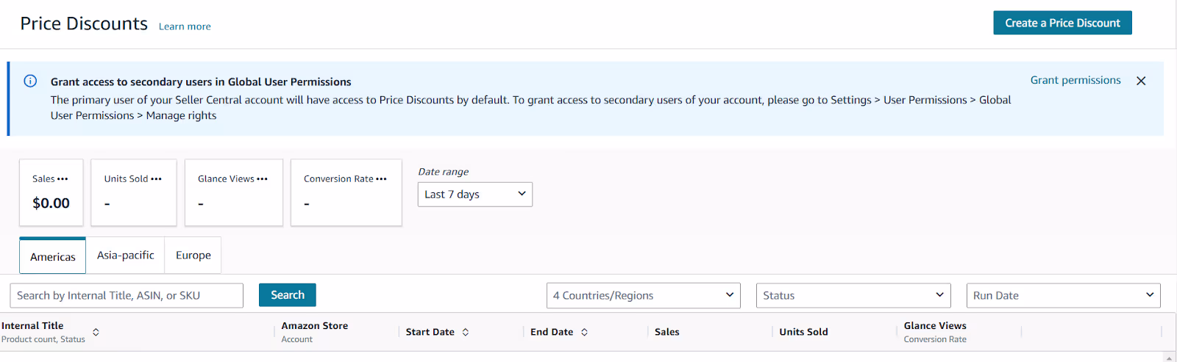
Task: Switch to the Europe tab
Action: click(x=193, y=256)
